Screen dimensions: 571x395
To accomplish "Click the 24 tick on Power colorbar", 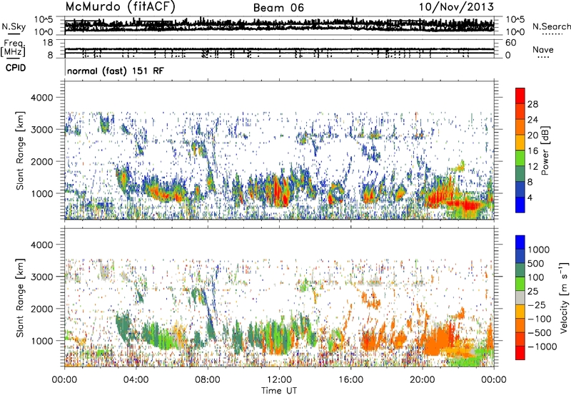I will tap(532, 120).
